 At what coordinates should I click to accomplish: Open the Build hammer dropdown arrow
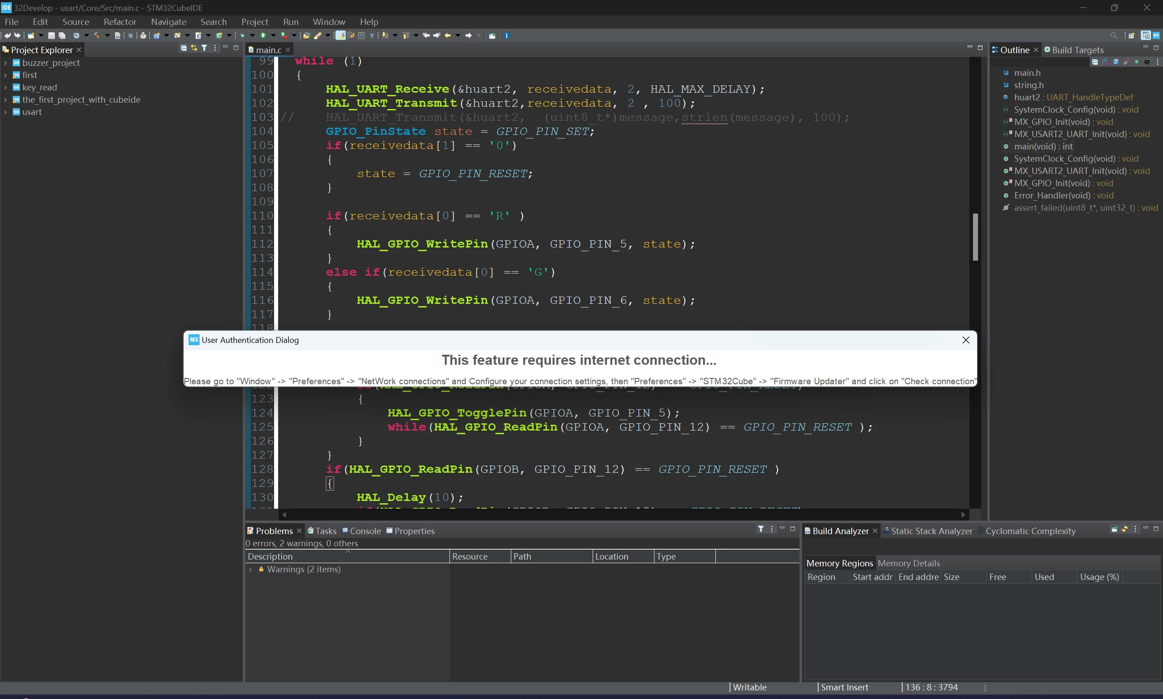pyautogui.click(x=107, y=35)
